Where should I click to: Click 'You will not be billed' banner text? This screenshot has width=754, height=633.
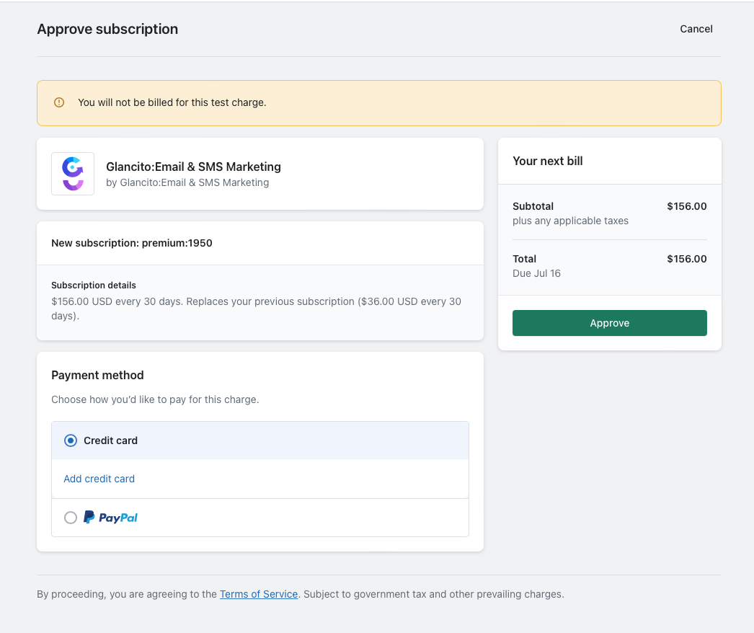pyautogui.click(x=172, y=102)
